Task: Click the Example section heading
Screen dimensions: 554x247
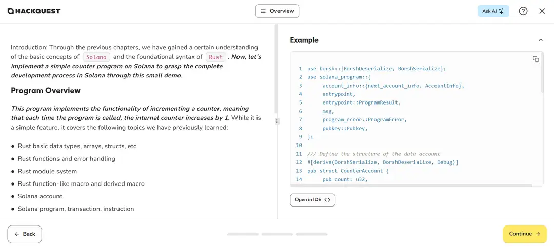Action: click(304, 40)
